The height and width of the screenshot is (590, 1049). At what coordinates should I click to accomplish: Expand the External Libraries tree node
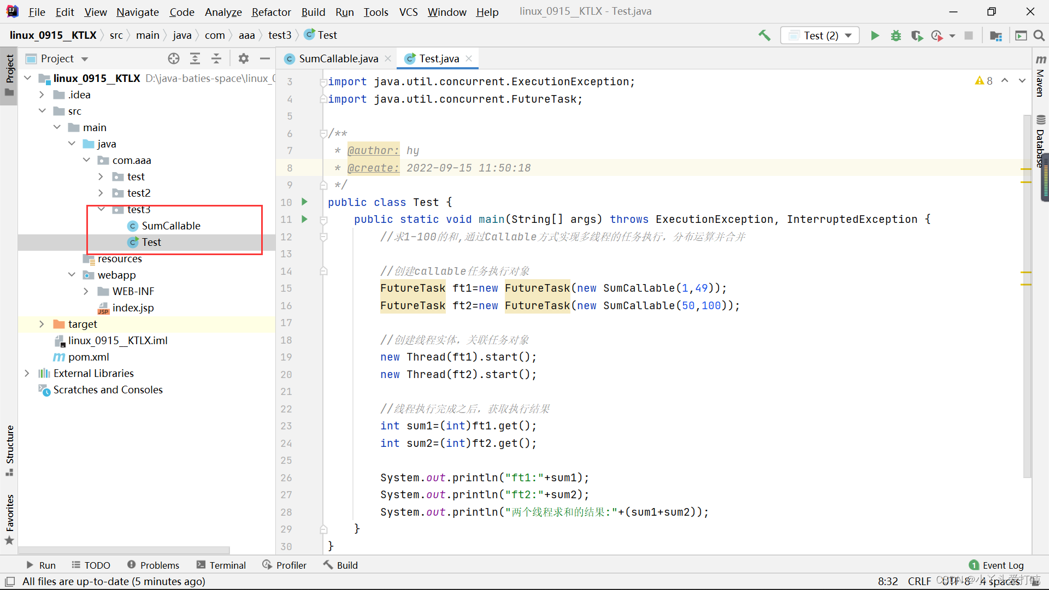27,373
